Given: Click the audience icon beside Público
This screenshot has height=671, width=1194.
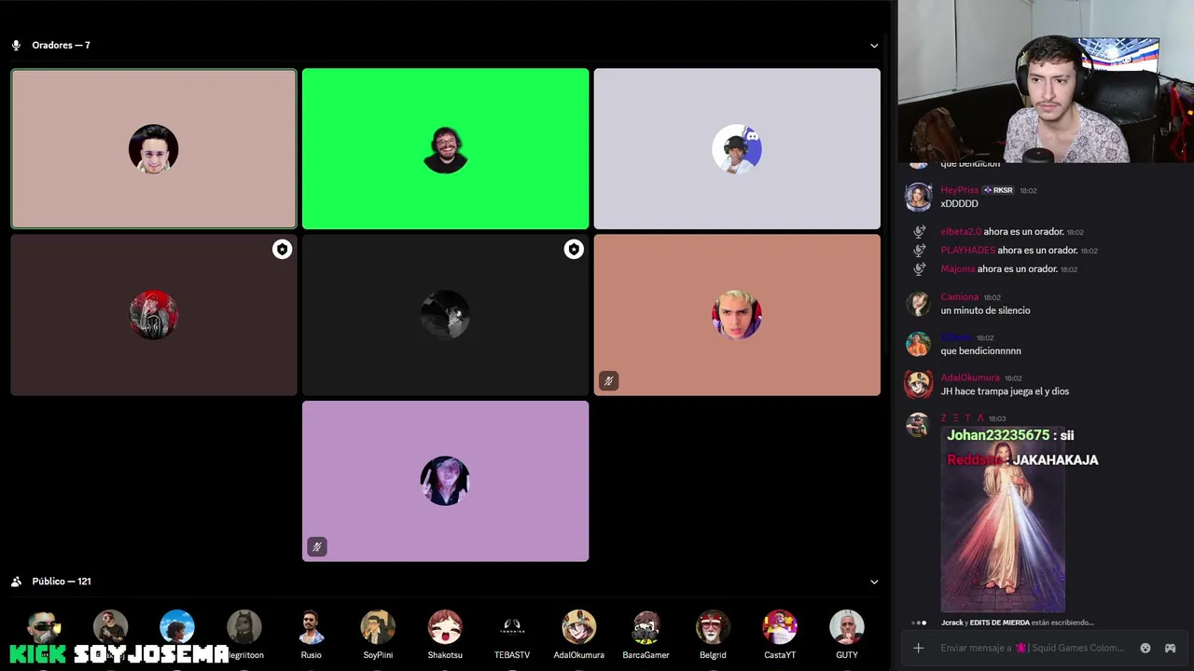Looking at the screenshot, I should [16, 582].
